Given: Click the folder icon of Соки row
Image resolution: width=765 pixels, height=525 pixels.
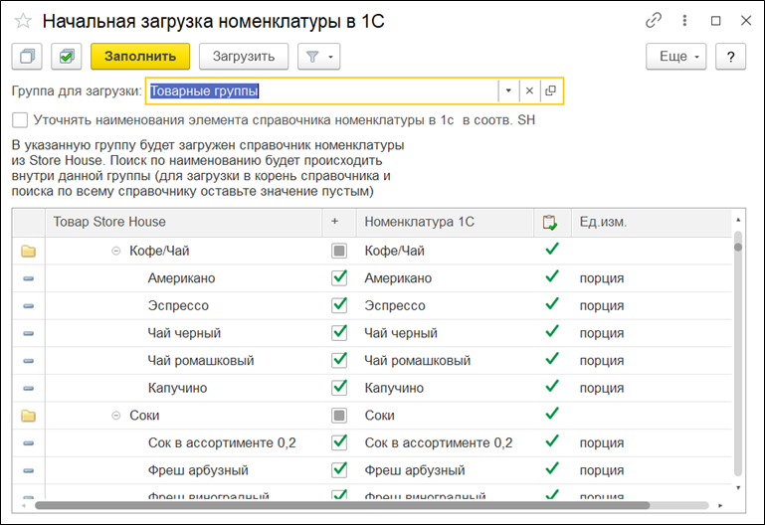Looking at the screenshot, I should coord(28,416).
